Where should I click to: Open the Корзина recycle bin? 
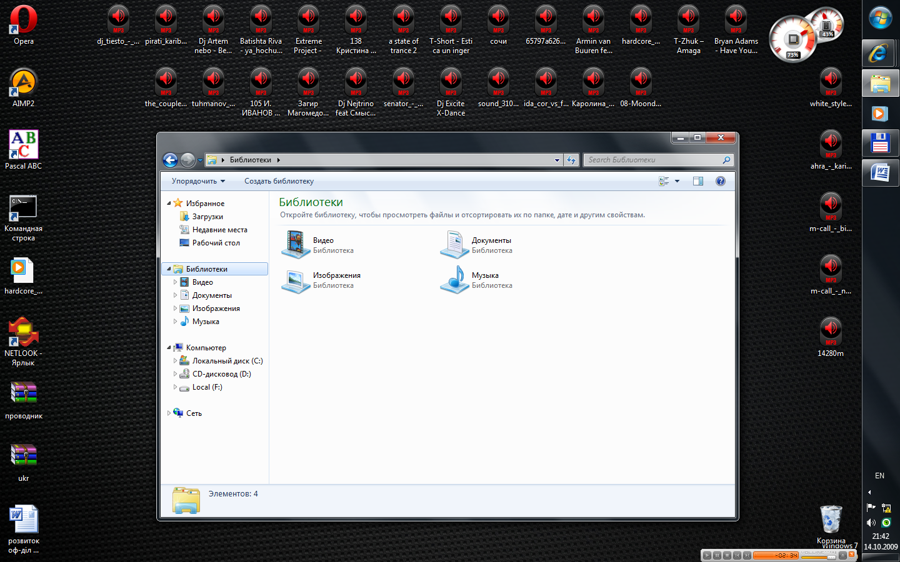click(831, 523)
